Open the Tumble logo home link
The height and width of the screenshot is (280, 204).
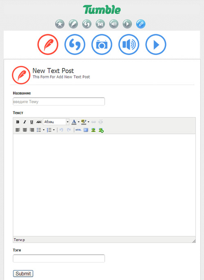point(102,10)
